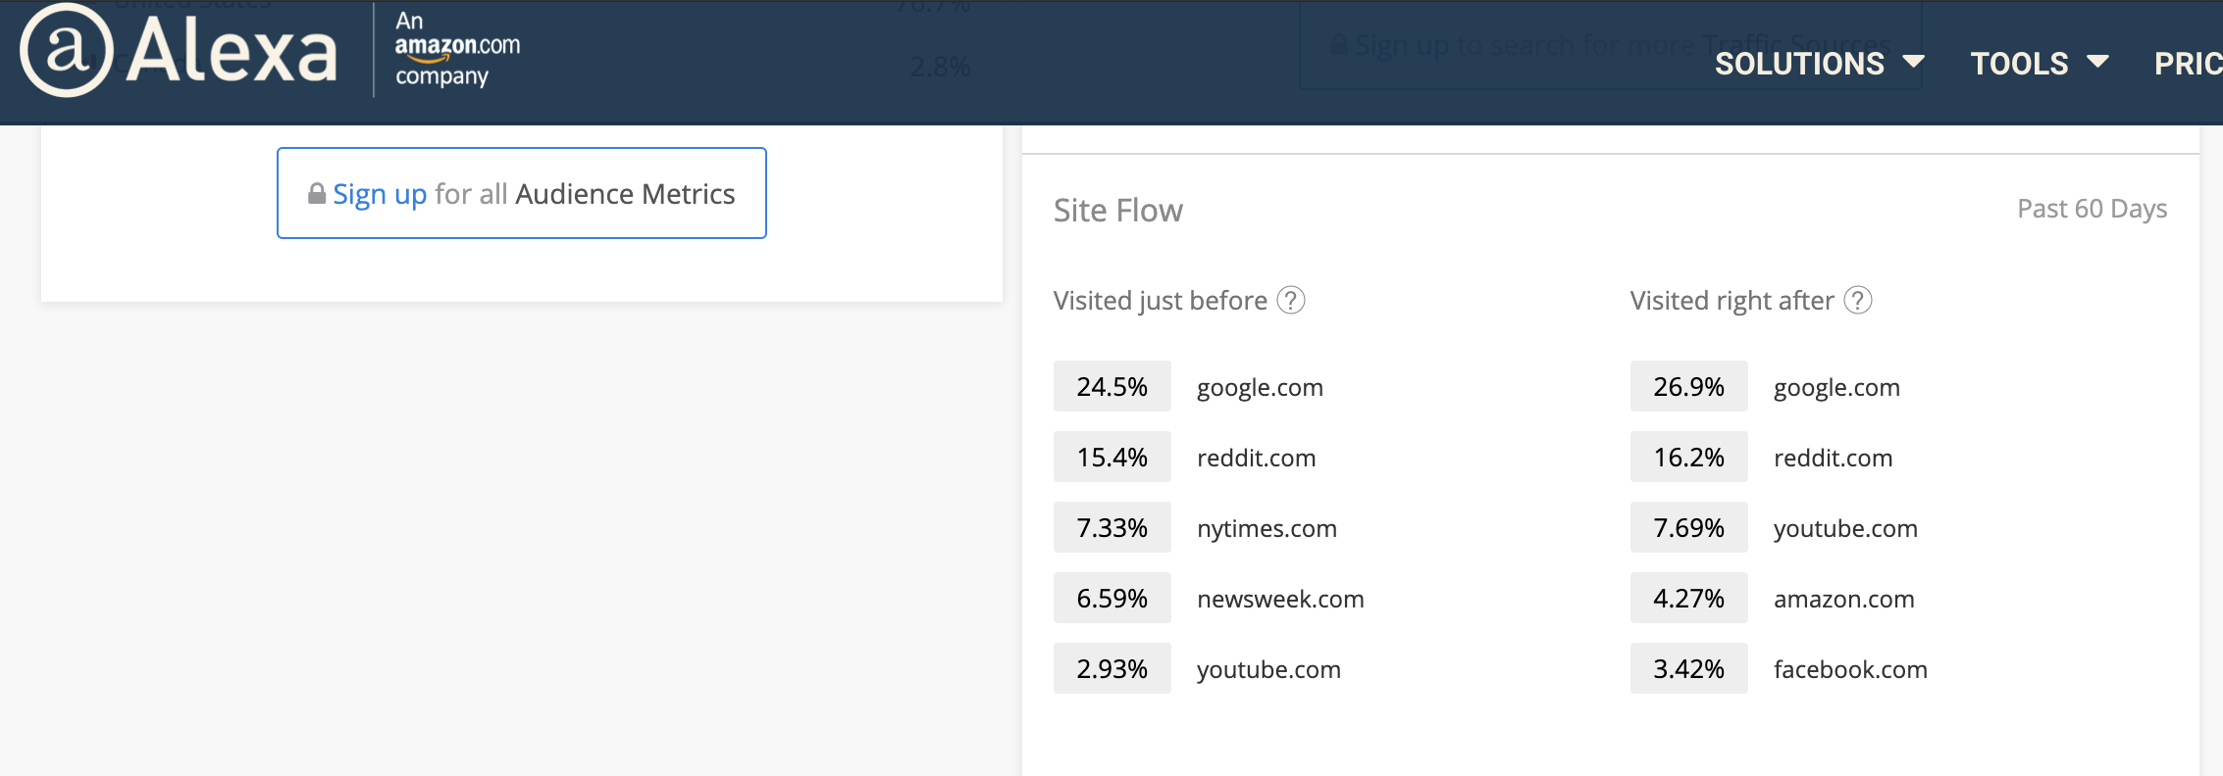The image size is (2223, 776).
Task: Click the Alexa logo icon
Action: 67,51
